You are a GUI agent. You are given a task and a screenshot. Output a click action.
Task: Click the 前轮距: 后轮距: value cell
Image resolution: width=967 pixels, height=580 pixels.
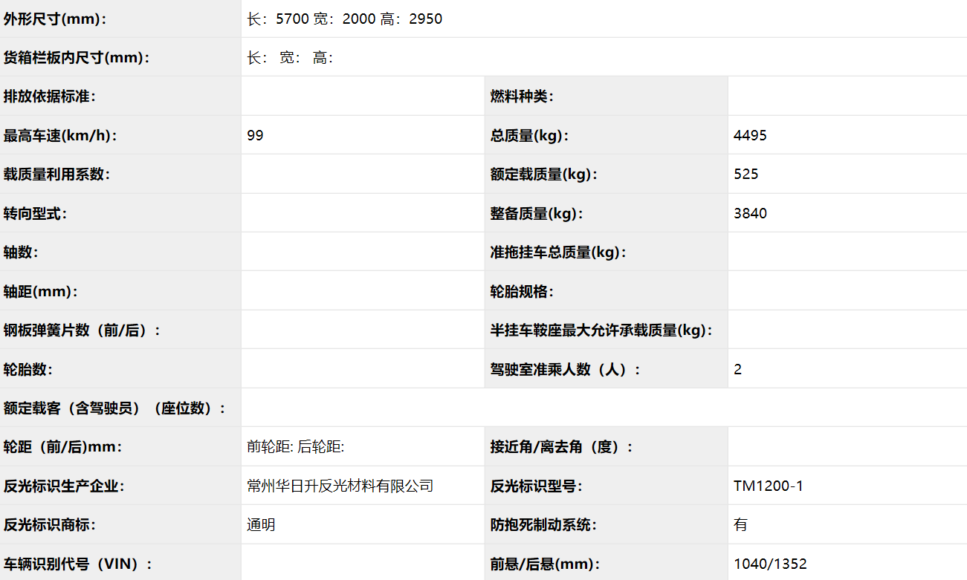pos(295,447)
